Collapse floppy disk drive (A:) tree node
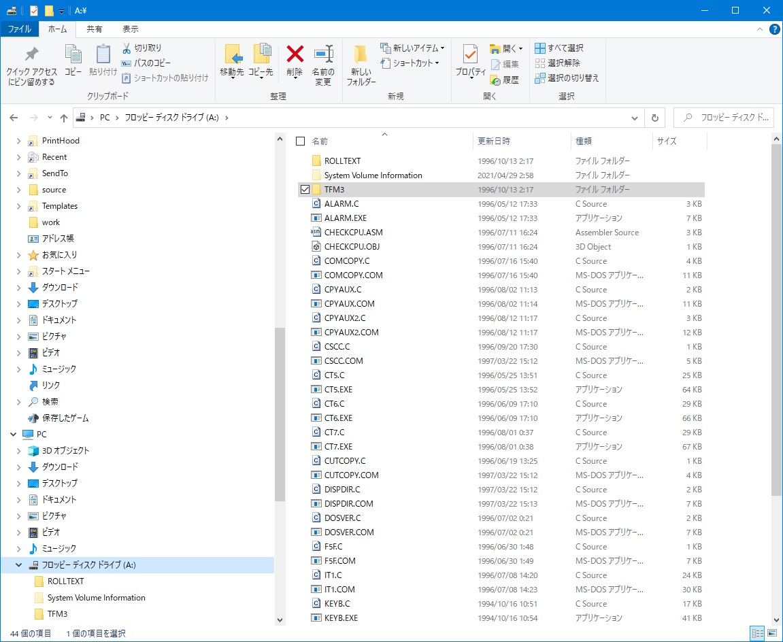Image resolution: width=783 pixels, height=642 pixels. 18,565
